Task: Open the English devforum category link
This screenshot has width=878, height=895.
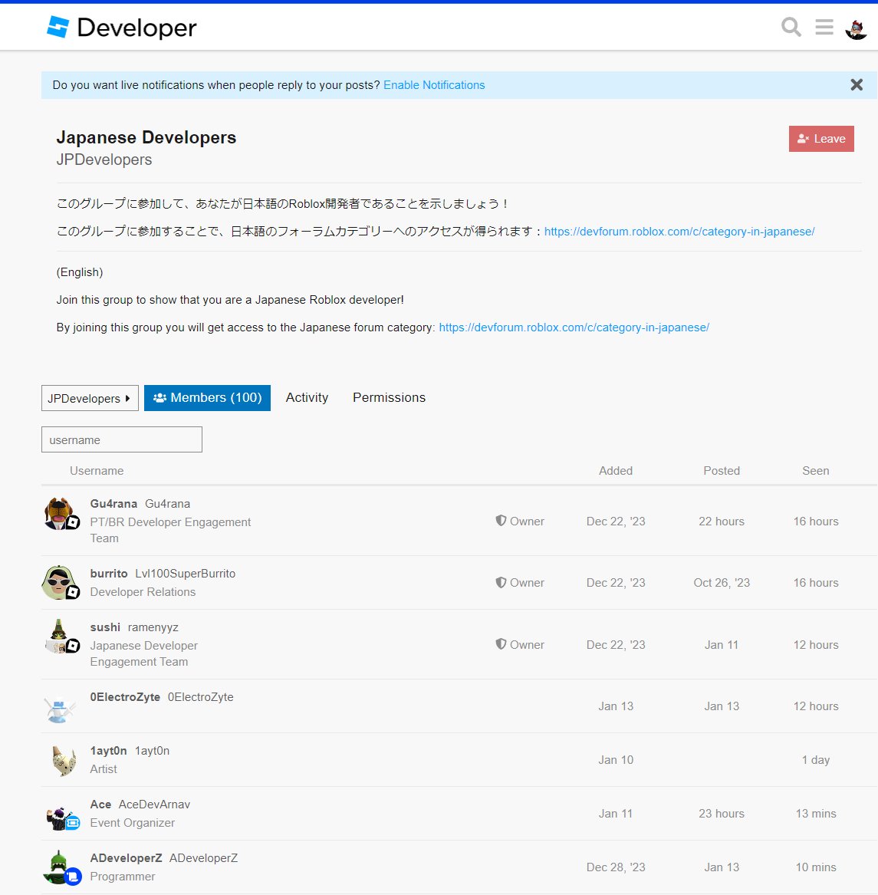Action: 574,327
